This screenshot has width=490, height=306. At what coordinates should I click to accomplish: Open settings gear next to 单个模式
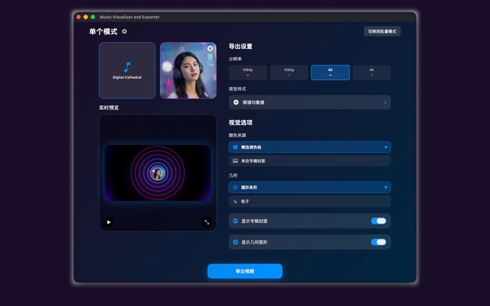coord(124,31)
